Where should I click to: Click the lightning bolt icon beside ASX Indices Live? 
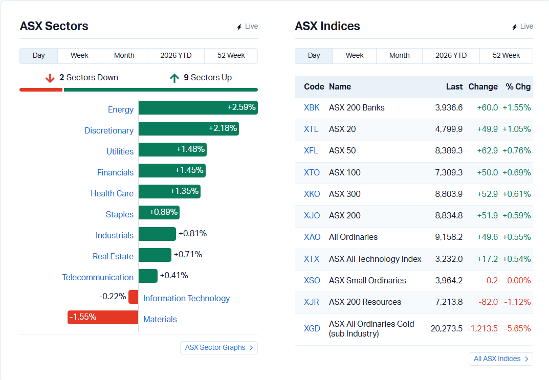(x=514, y=27)
